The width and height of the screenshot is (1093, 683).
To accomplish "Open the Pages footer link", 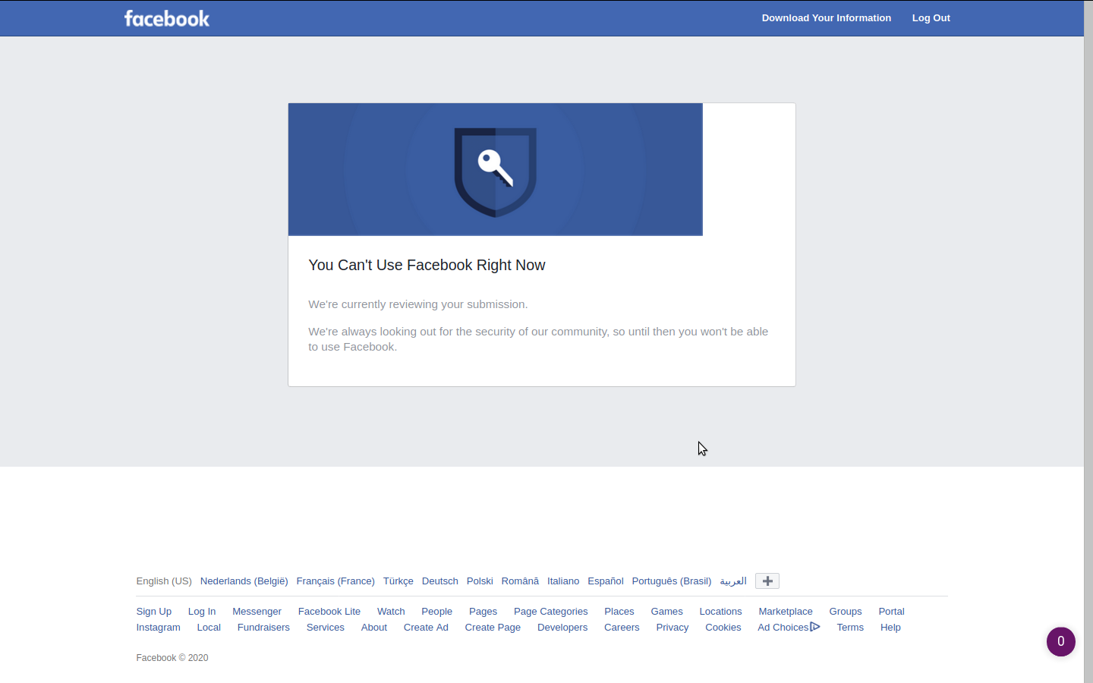I will [x=483, y=612].
